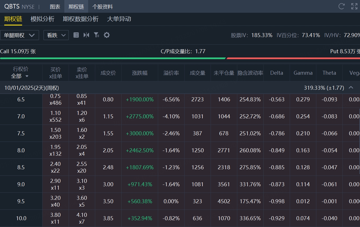
Task: Click the open interest value 4502
Action: pos(224,201)
